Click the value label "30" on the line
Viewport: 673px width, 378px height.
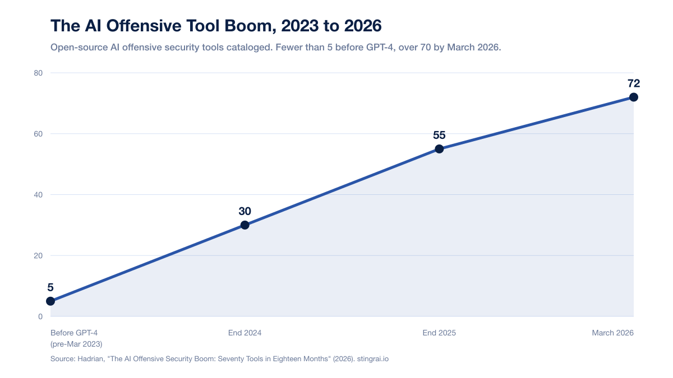click(x=245, y=211)
